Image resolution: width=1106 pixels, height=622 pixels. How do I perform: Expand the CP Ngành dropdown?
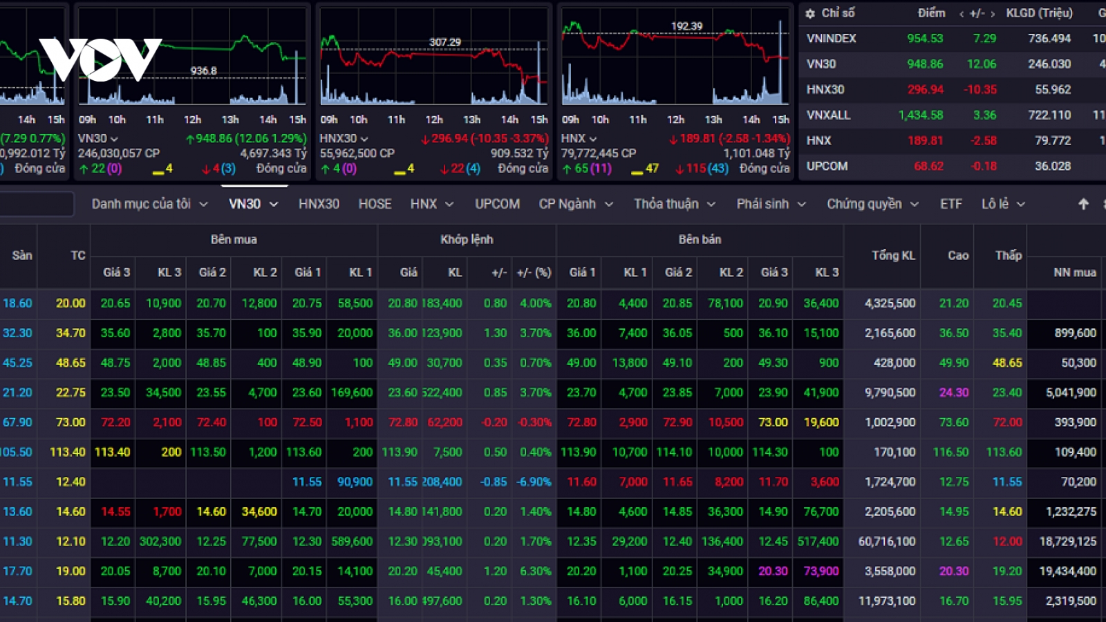tap(609, 205)
